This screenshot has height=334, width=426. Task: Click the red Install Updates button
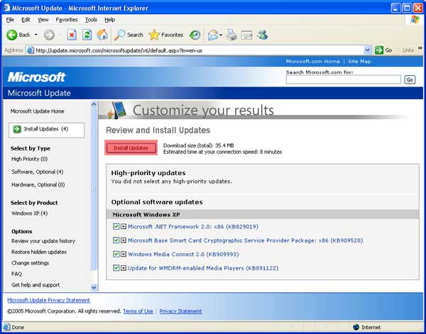[x=131, y=148]
